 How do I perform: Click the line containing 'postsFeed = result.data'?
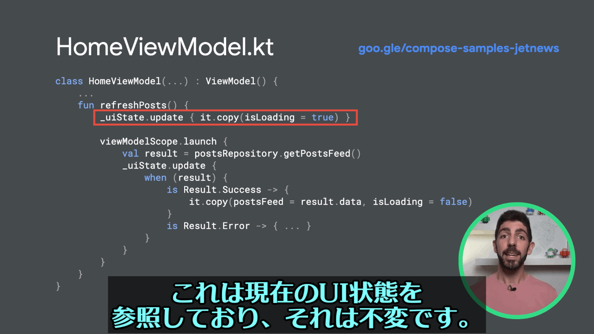tap(331, 202)
